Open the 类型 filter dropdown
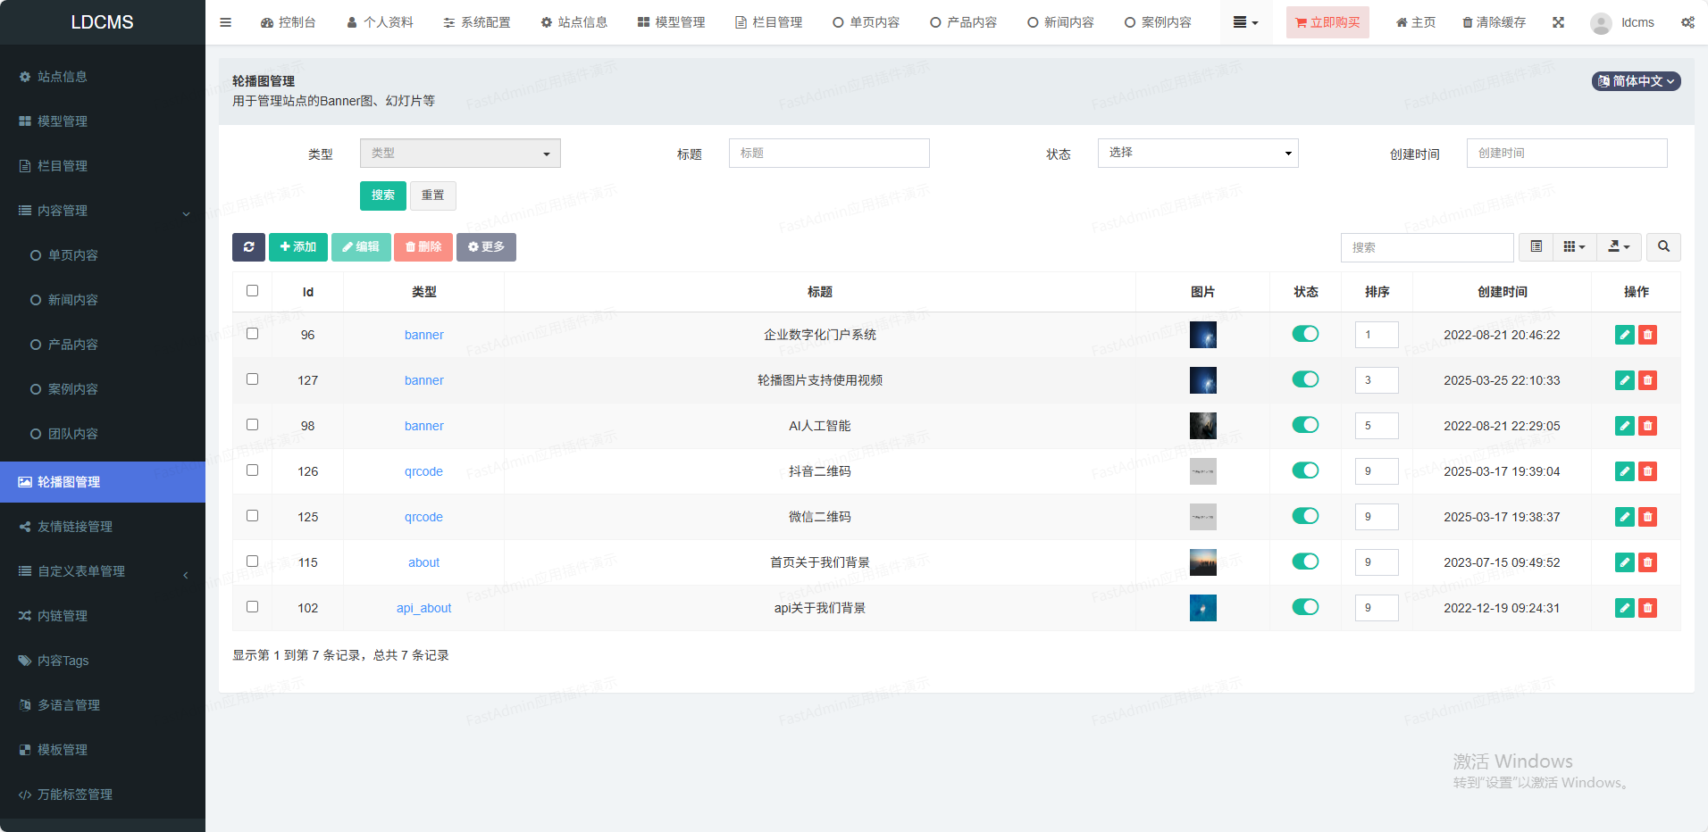1708x832 pixels. (460, 154)
